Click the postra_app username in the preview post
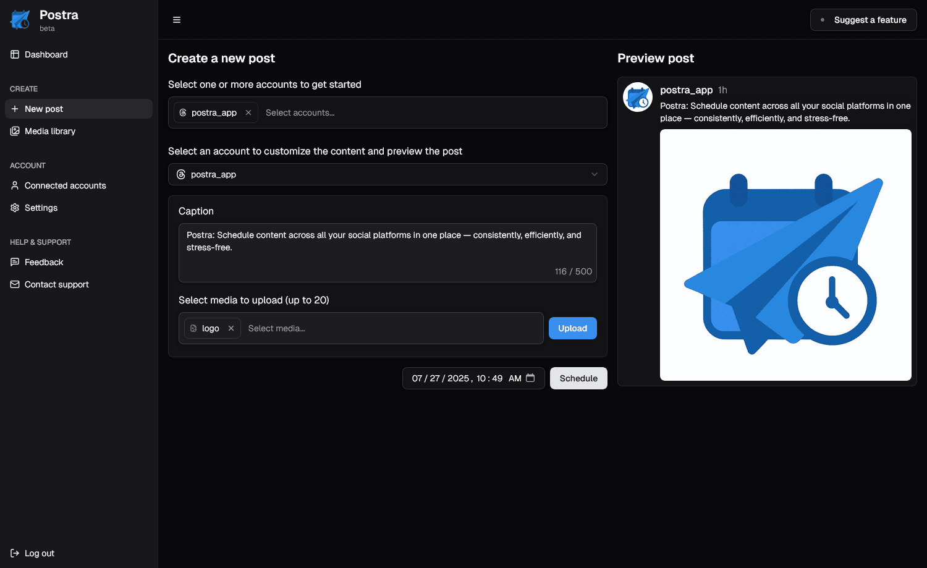The height and width of the screenshot is (568, 927). pos(687,90)
